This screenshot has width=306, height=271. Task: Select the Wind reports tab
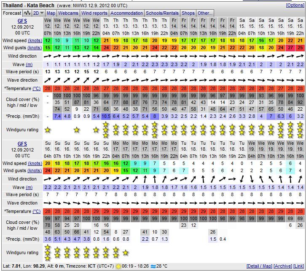click(94, 13)
